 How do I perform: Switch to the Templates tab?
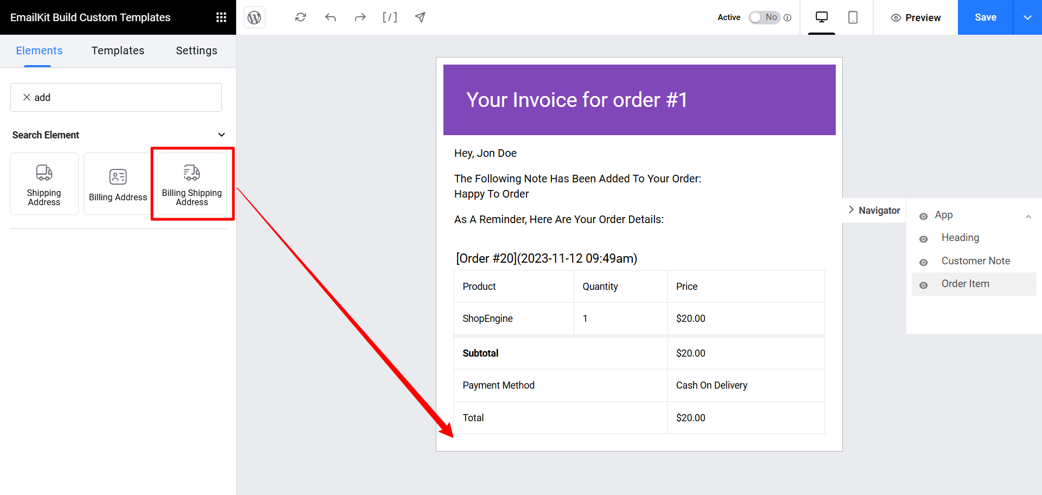tap(118, 50)
